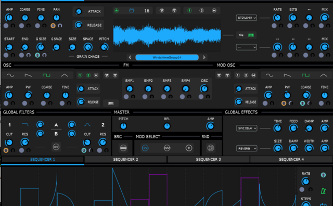Click the green bars icon near effects

point(251,35)
